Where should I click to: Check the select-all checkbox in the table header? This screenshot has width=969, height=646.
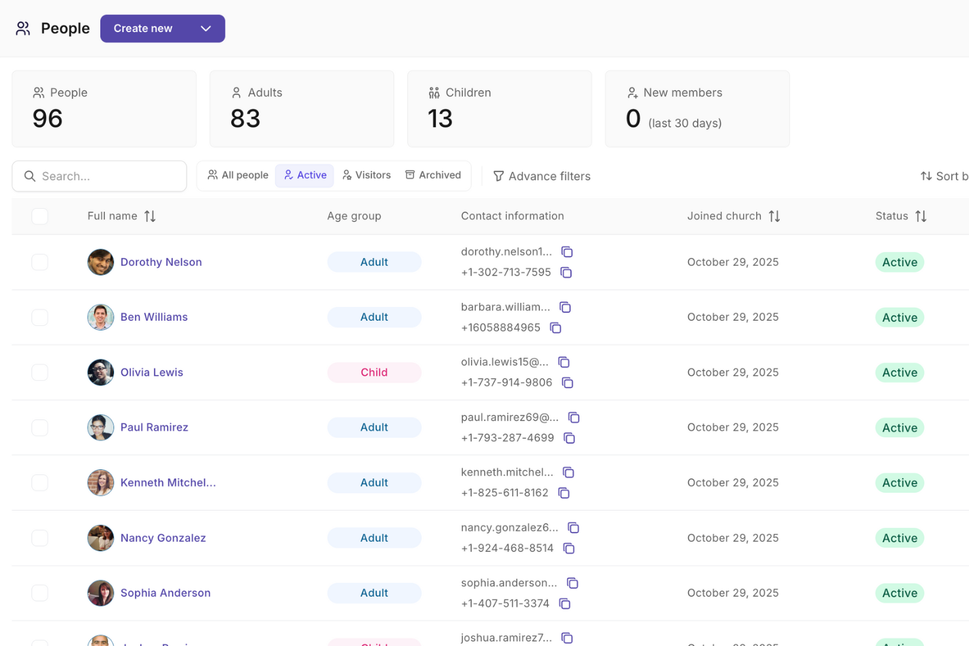tap(40, 216)
